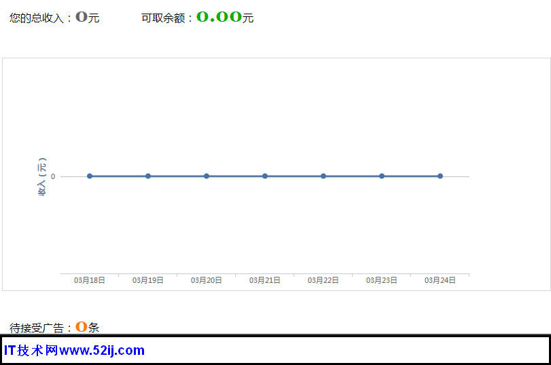Open the IT技术网 www.52ij.com banner link
The image size is (551, 365).
(74, 351)
